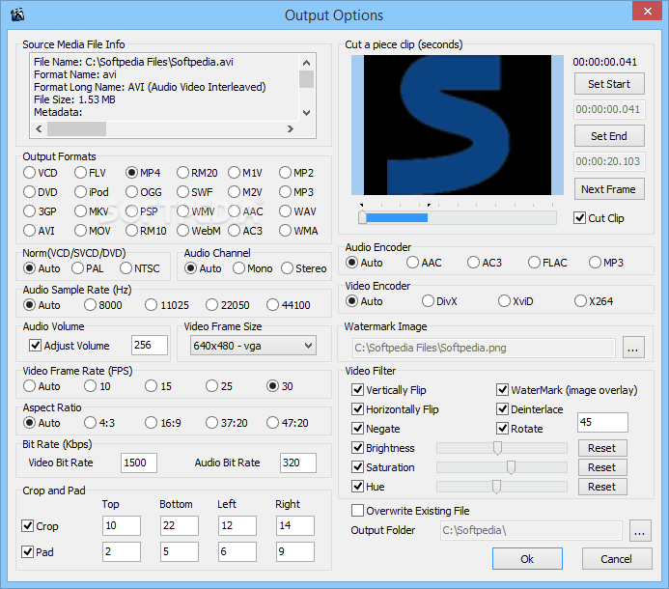Click the Watermark Image path field

tap(485, 348)
